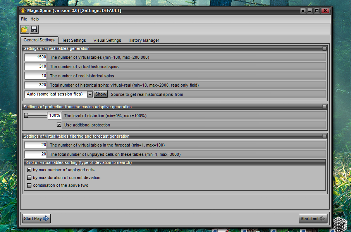351x232 pixels.
Task: Open the Help menu
Action: pyautogui.click(x=35, y=19)
